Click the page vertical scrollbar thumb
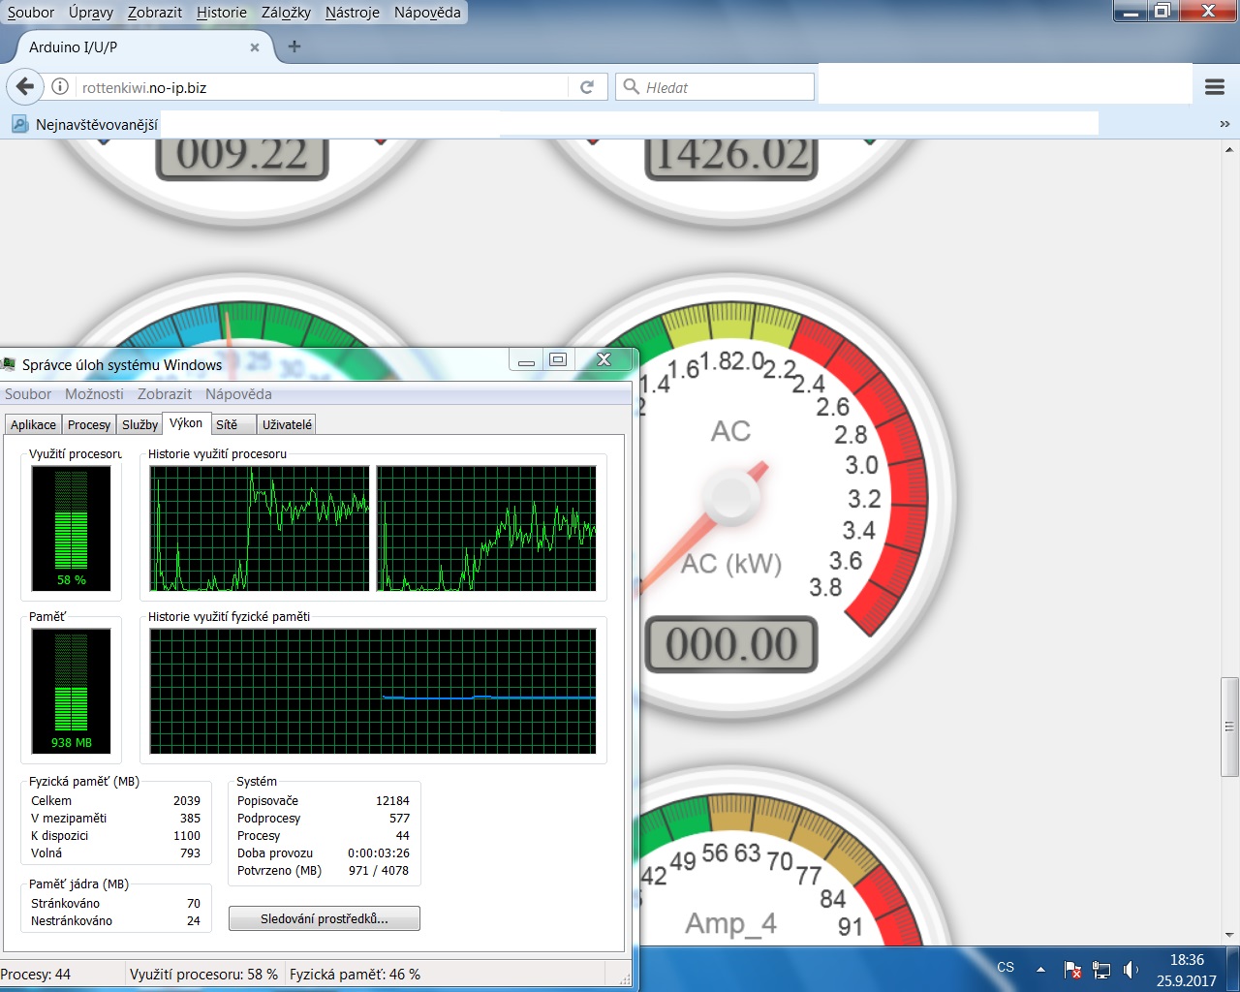Image resolution: width=1240 pixels, height=992 pixels. coord(1229,727)
